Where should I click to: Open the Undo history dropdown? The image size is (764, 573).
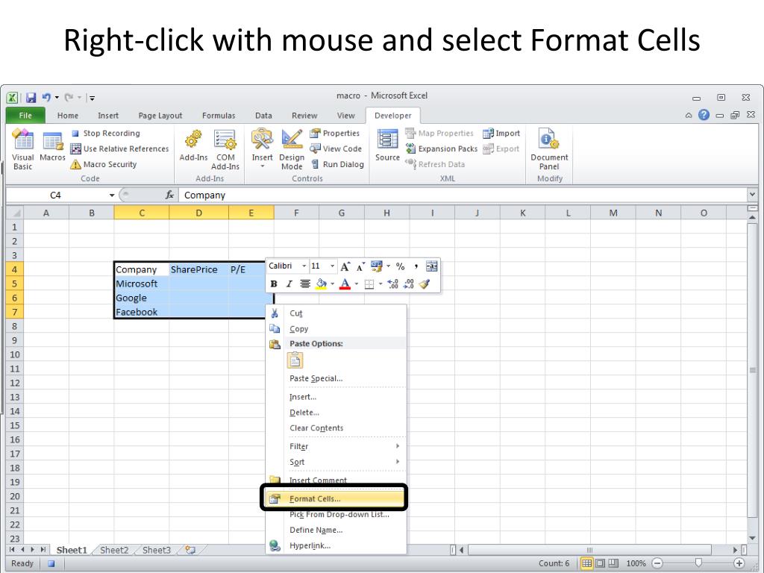(x=57, y=98)
